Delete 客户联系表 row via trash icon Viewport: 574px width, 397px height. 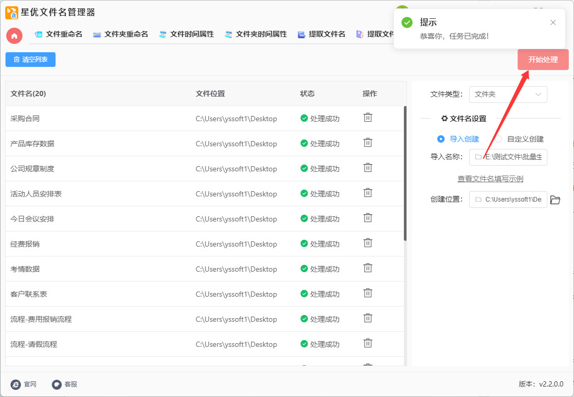point(367,293)
